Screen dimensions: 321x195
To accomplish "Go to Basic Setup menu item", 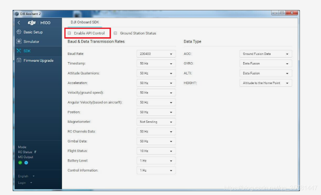I will point(38,32).
